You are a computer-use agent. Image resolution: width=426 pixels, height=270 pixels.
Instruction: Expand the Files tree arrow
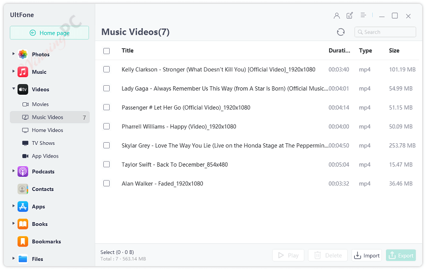(13, 258)
